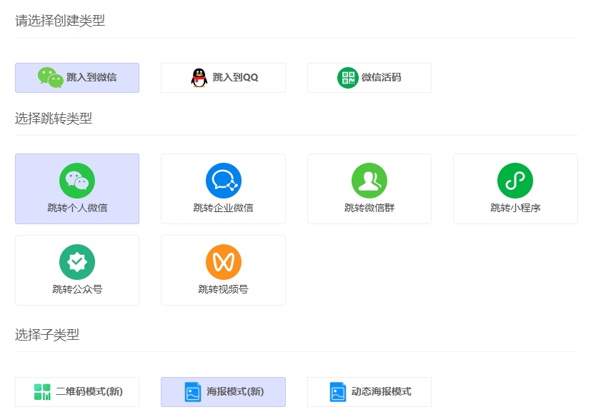The height and width of the screenshot is (417, 591).
Task: Pick the 跳转微信群 card
Action: (x=369, y=189)
